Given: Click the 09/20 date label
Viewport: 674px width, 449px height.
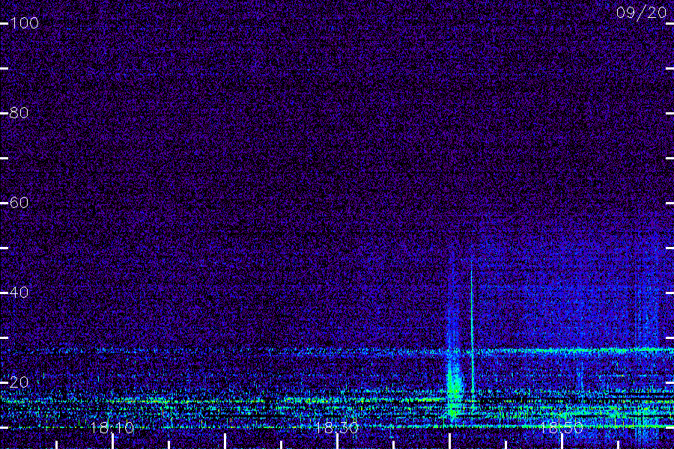Looking at the screenshot, I should coord(641,13).
